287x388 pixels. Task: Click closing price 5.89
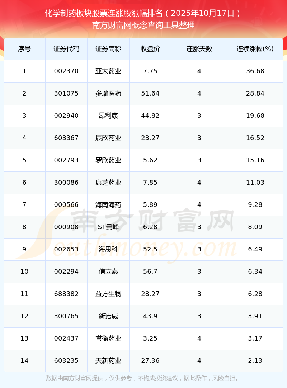[x=150, y=205]
